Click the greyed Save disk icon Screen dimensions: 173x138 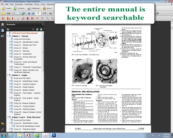click(x=13, y=14)
